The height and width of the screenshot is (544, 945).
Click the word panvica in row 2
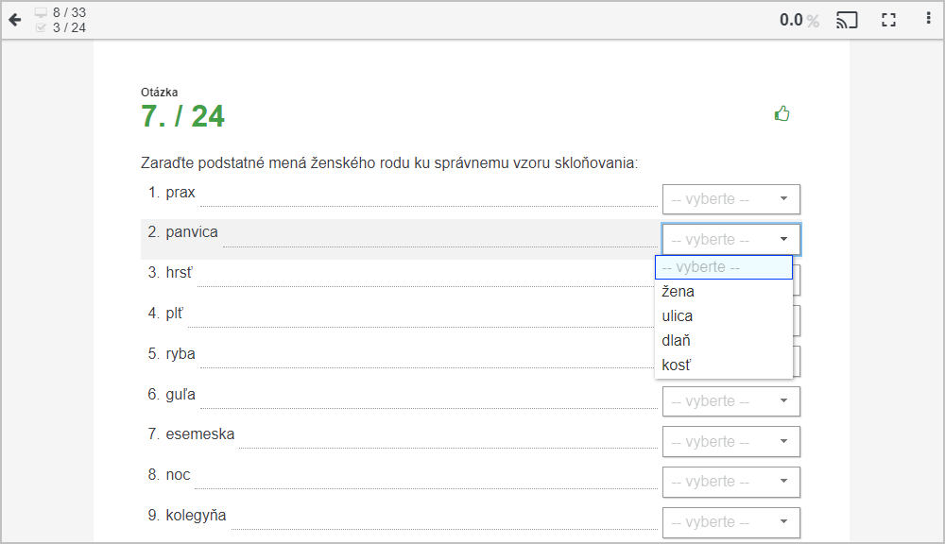192,232
